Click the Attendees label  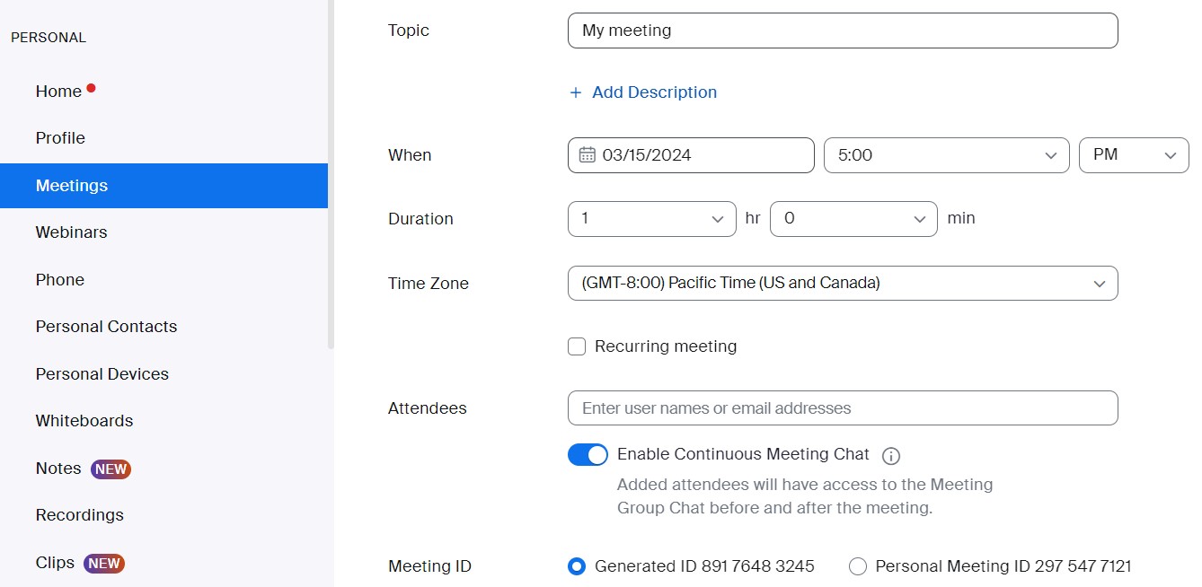(428, 408)
